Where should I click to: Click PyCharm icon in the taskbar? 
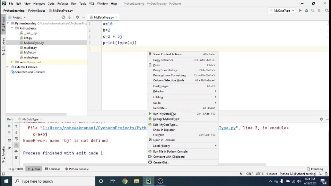(x=148, y=181)
